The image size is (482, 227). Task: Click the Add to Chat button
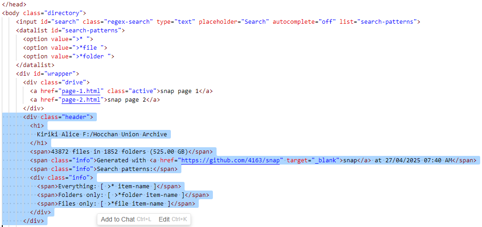click(126, 219)
